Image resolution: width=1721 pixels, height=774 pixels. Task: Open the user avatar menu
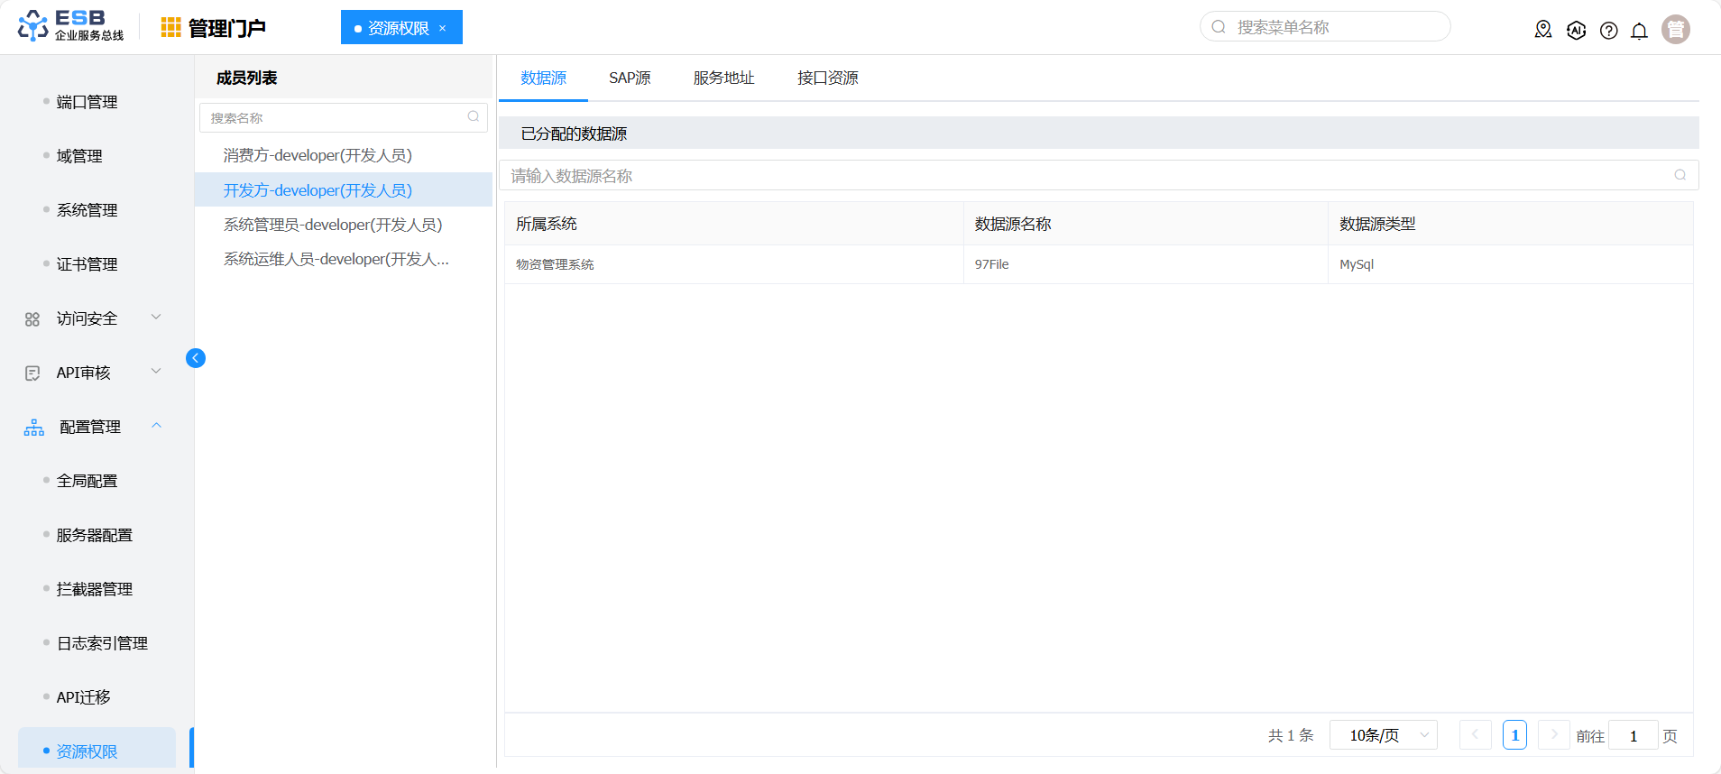(x=1675, y=30)
